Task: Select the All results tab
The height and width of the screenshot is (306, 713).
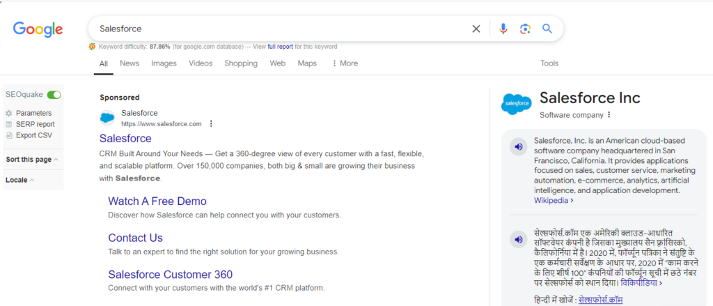Action: (x=104, y=63)
